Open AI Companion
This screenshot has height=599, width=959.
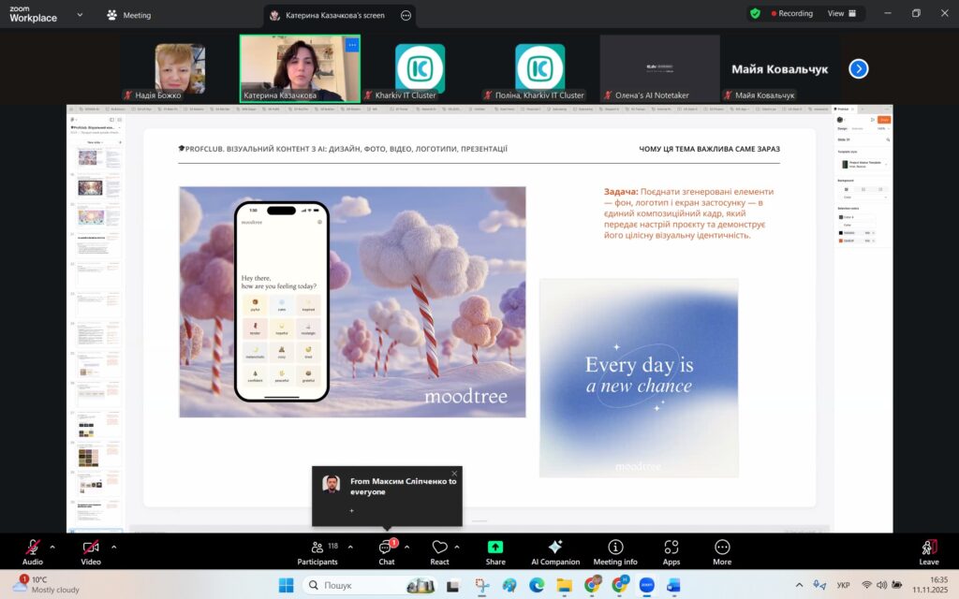[554, 551]
